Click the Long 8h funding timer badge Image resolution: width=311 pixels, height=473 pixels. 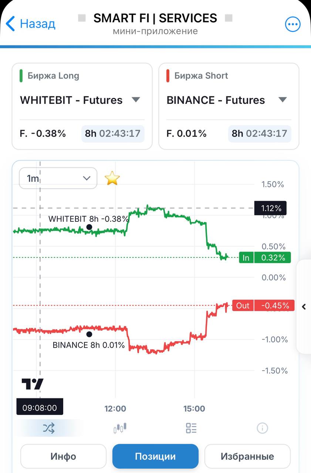coord(113,133)
